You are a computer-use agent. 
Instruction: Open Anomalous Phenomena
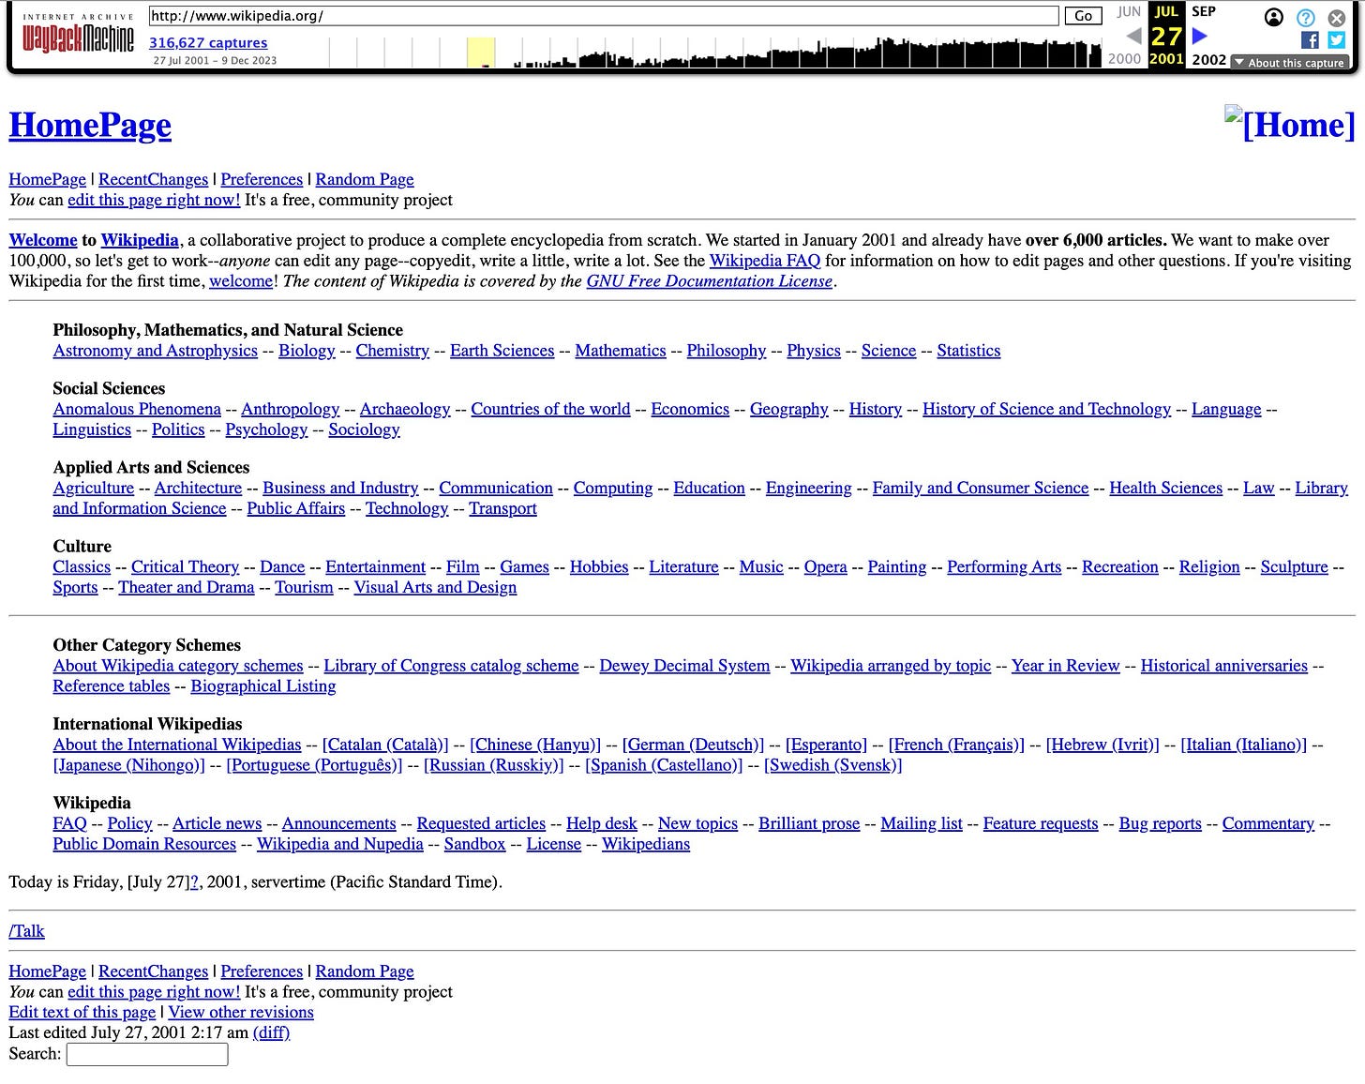137,409
